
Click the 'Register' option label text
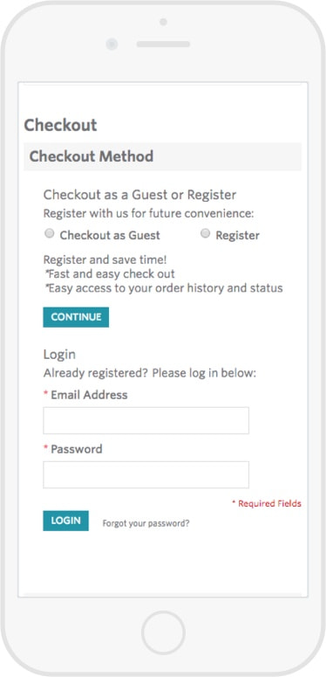(x=238, y=236)
